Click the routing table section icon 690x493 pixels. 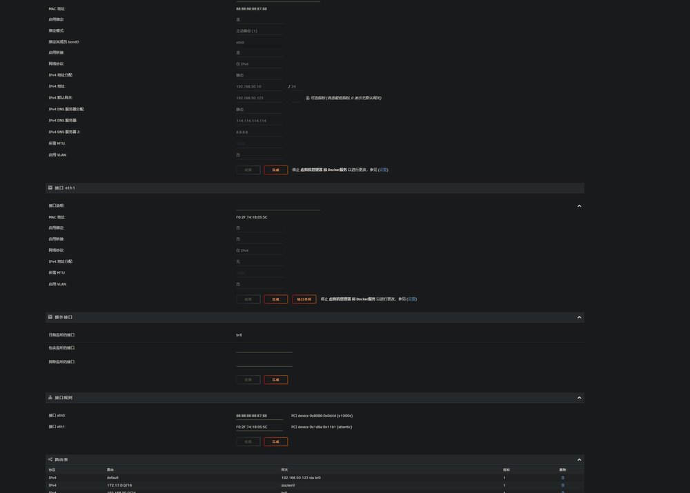point(50,460)
